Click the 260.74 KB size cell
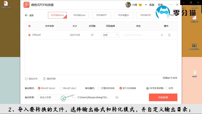This screenshot has width=202, height=114. pos(75,35)
